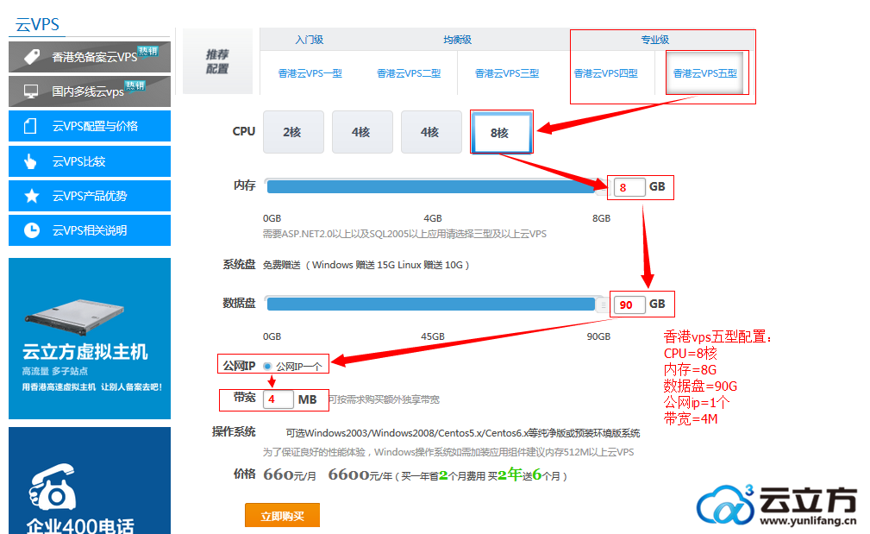
Task: Click the monitor icon beside 国内多线云vps
Action: coord(31,91)
